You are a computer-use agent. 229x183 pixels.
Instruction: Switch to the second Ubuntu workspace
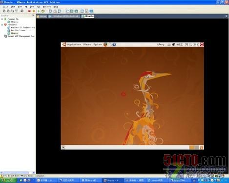tap(197, 147)
